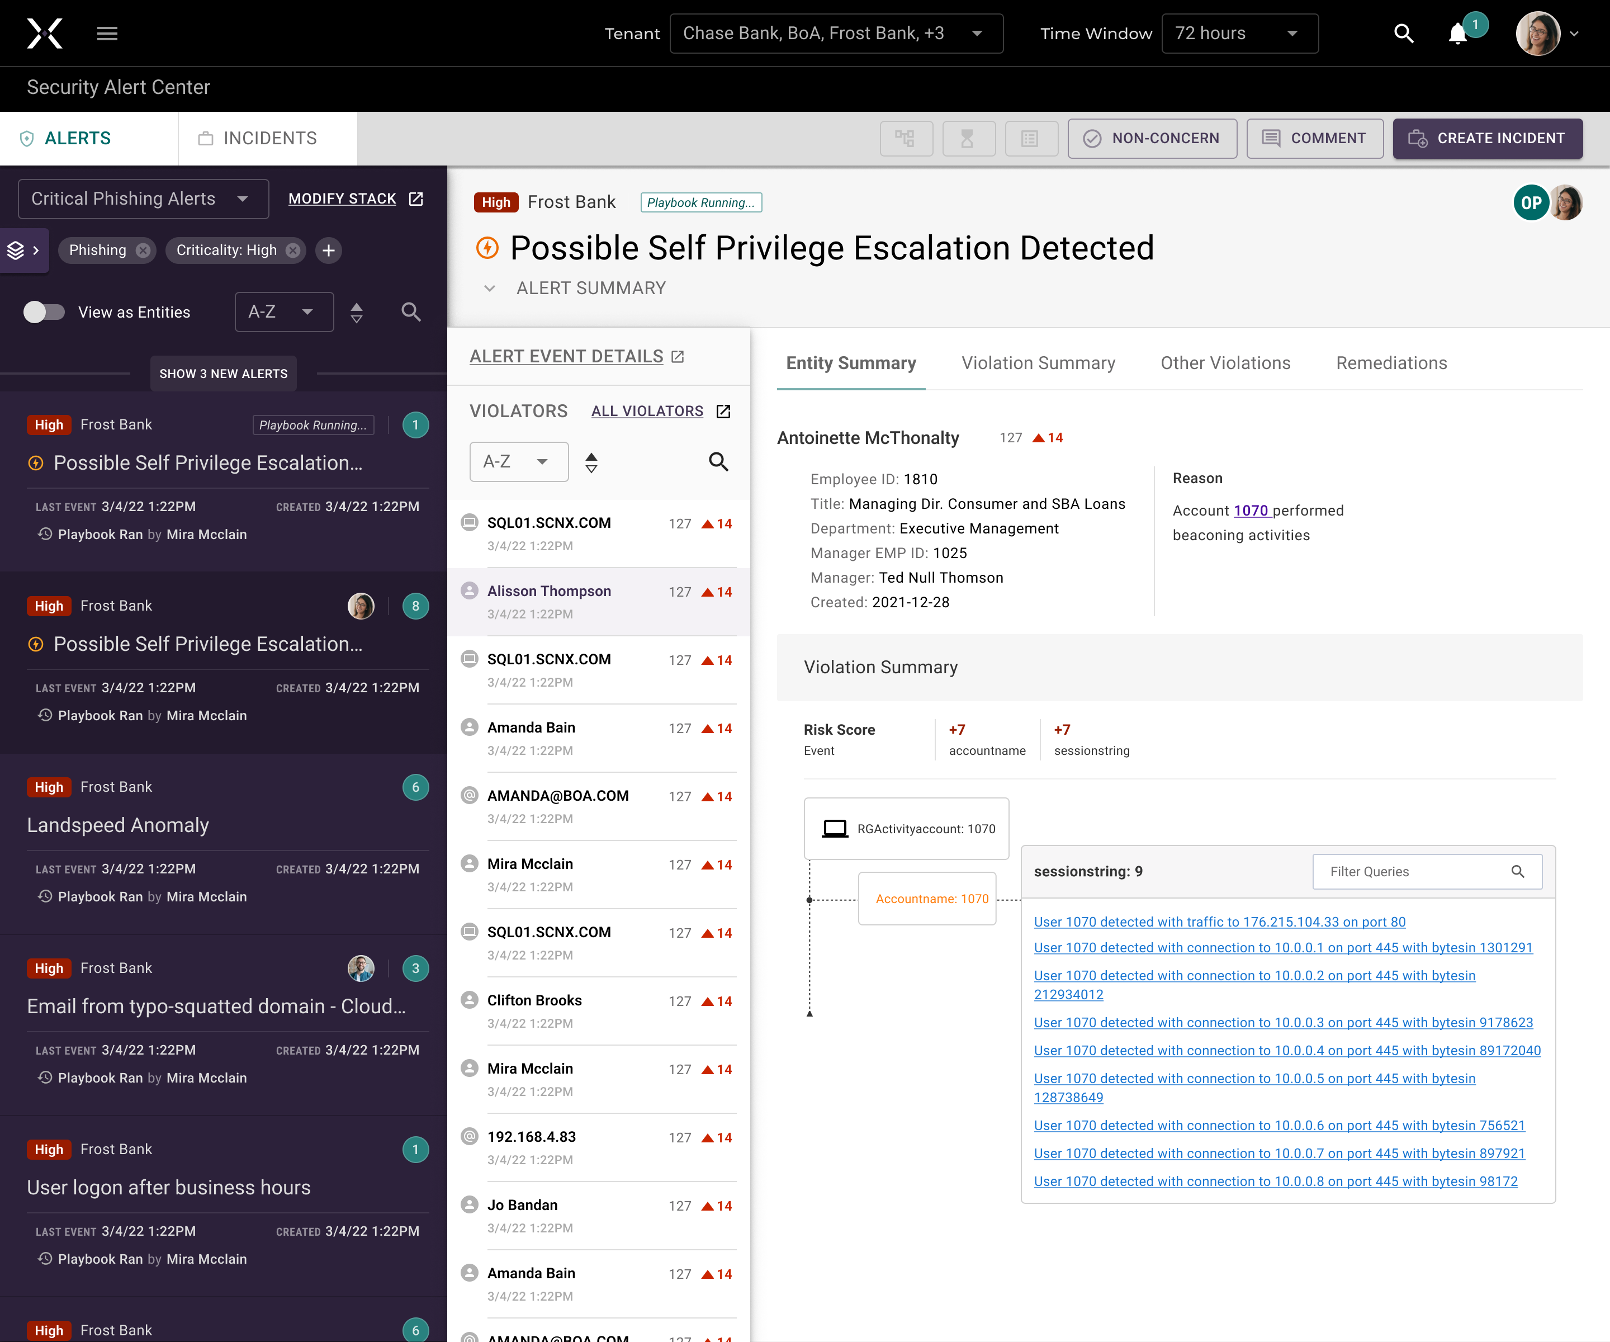
Task: Open the Tenant dropdown
Action: (x=836, y=34)
